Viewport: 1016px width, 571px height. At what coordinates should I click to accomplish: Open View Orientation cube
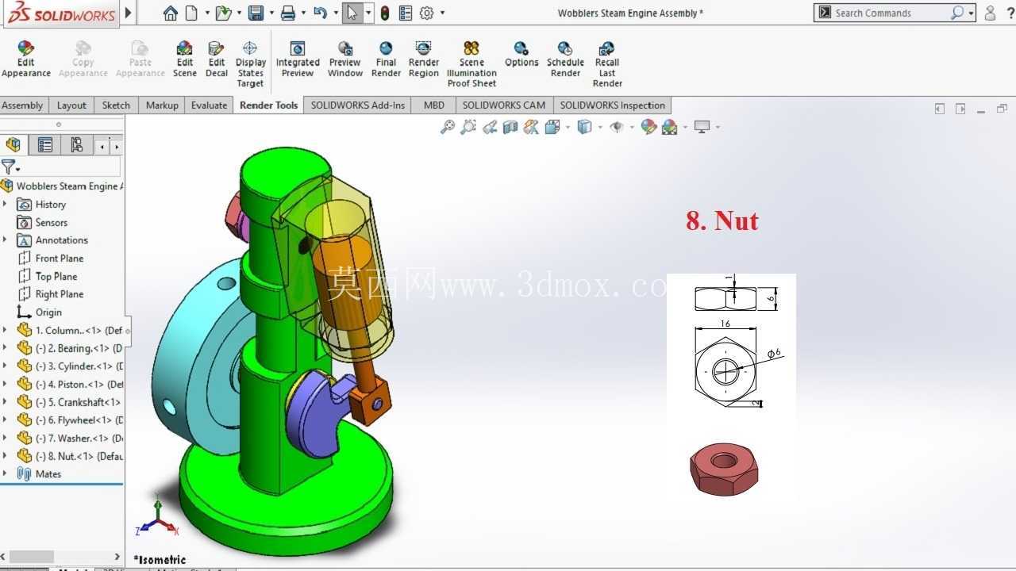point(552,127)
